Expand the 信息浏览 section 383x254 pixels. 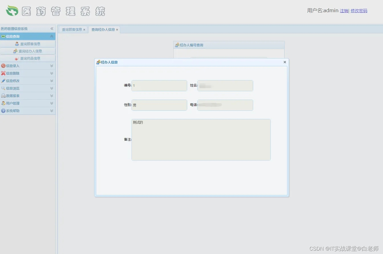(52, 88)
